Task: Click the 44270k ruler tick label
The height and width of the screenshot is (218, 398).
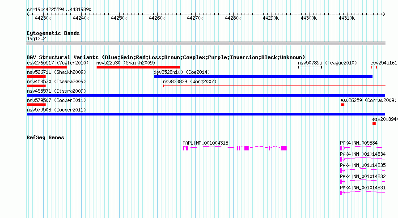Action: coord(195,18)
